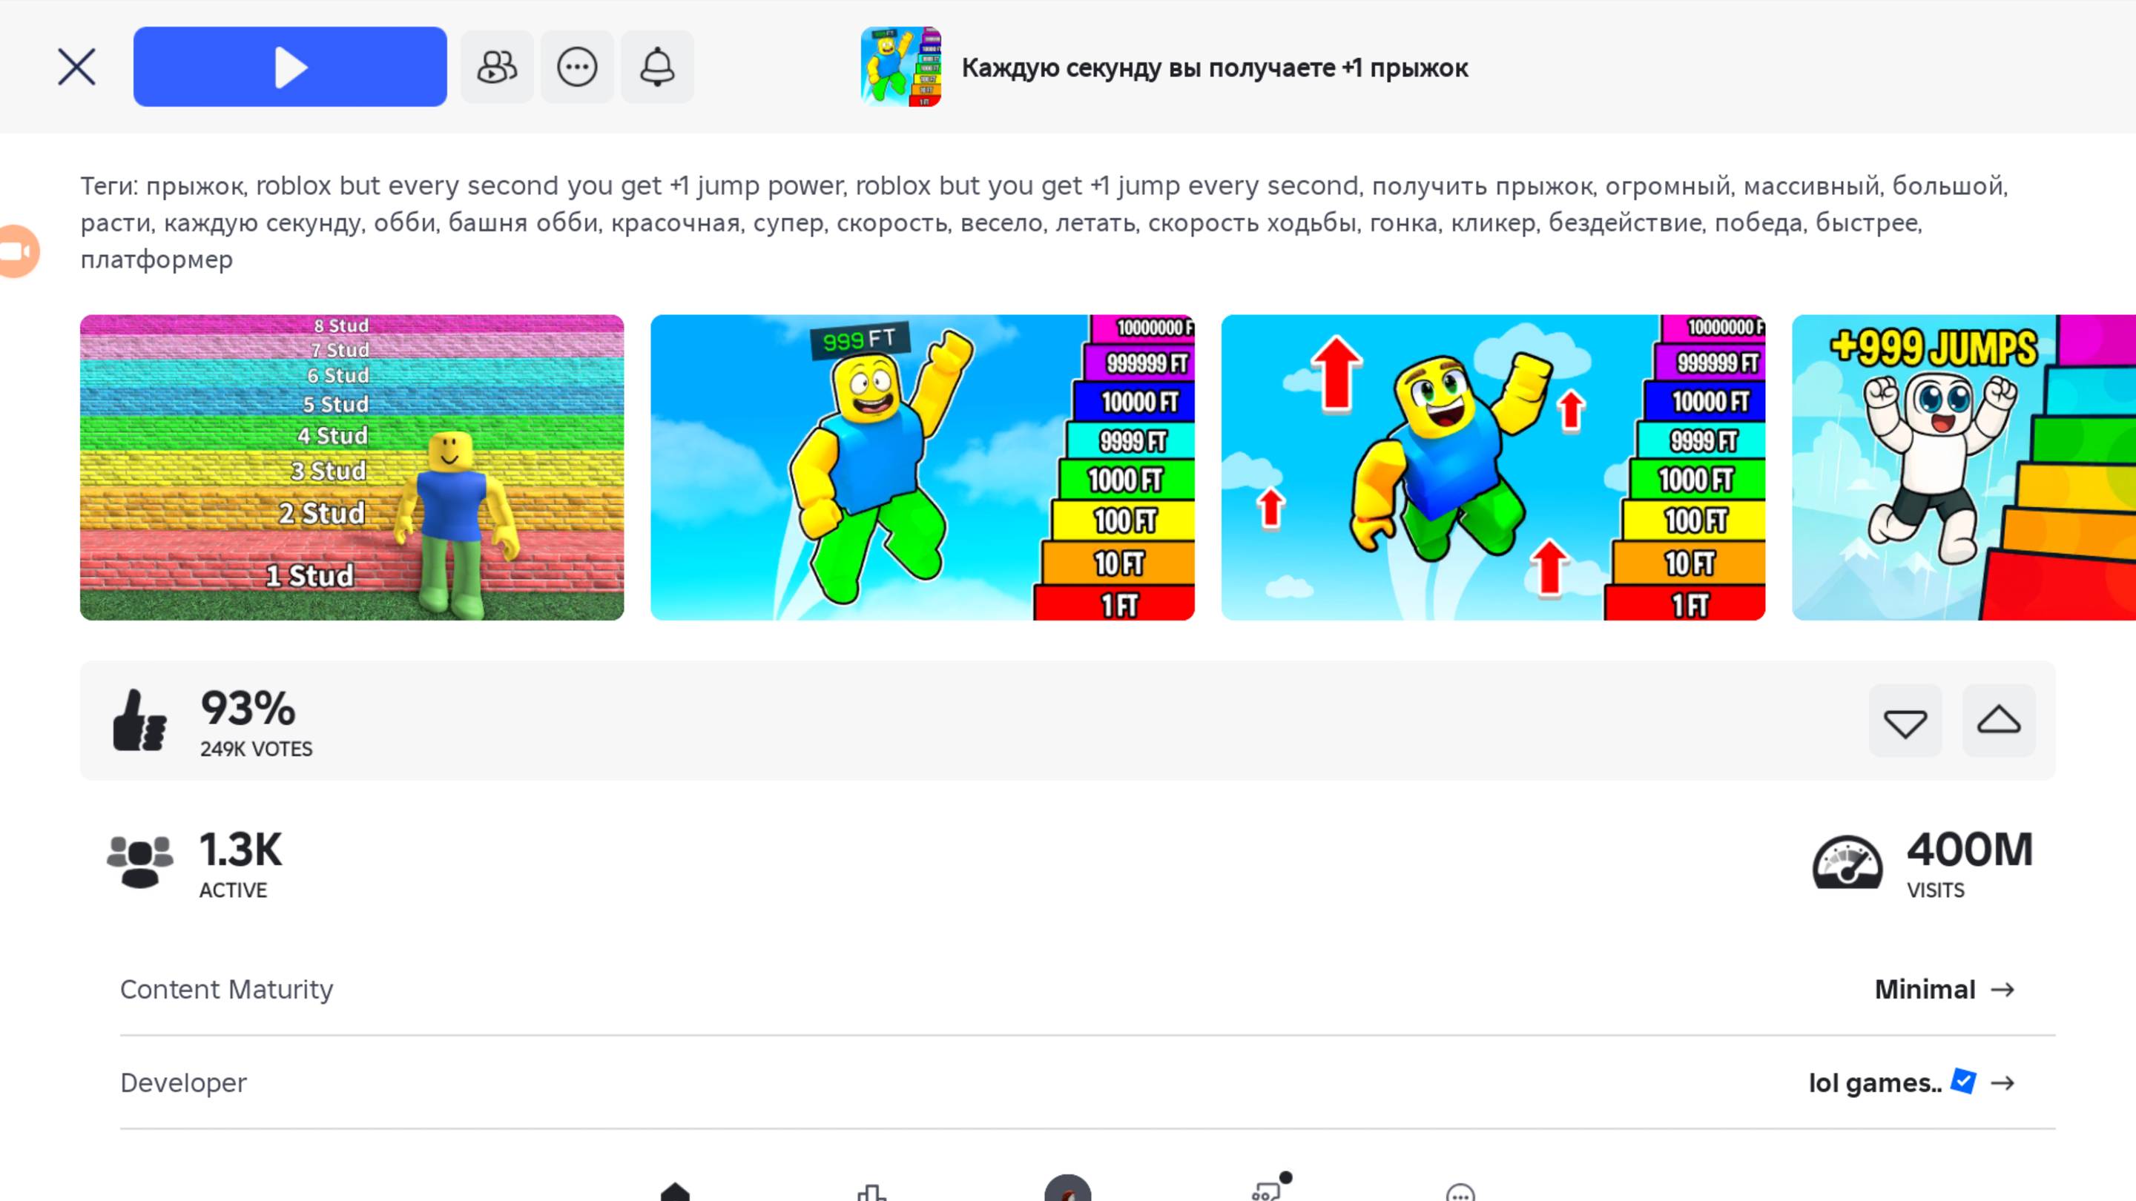This screenshot has width=2136, height=1201.
Task: Open developer 'lol games..' profile
Action: pyautogui.click(x=1875, y=1082)
